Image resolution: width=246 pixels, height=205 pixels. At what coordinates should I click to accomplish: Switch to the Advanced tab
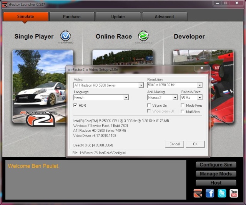click(164, 17)
